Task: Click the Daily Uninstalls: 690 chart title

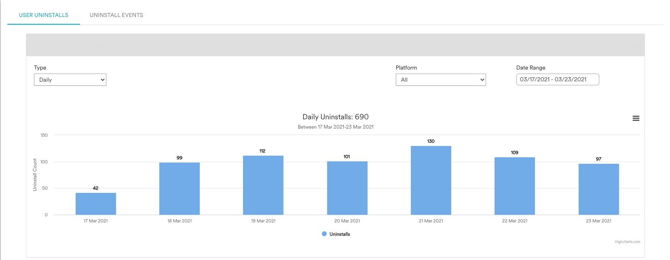Action: click(336, 117)
